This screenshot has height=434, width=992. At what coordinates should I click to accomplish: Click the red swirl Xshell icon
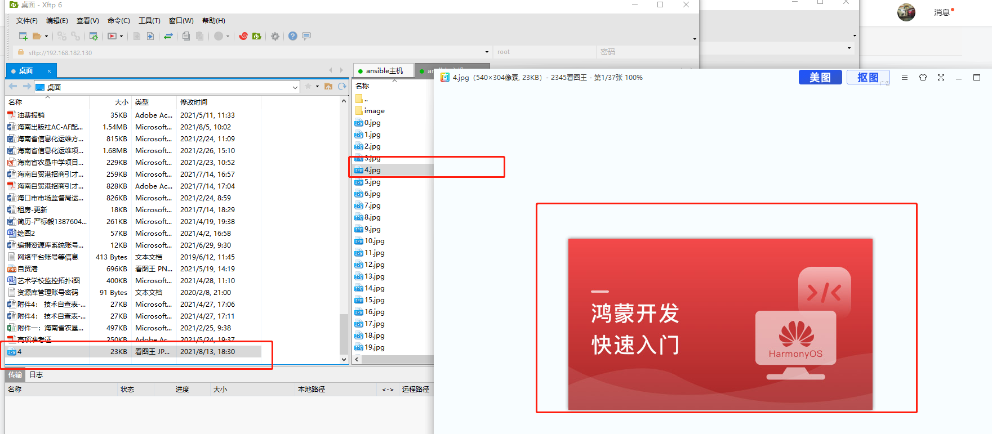click(243, 36)
